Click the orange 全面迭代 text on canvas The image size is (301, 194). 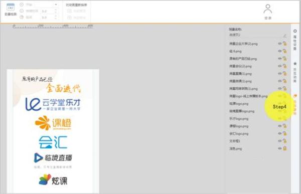tap(63, 88)
